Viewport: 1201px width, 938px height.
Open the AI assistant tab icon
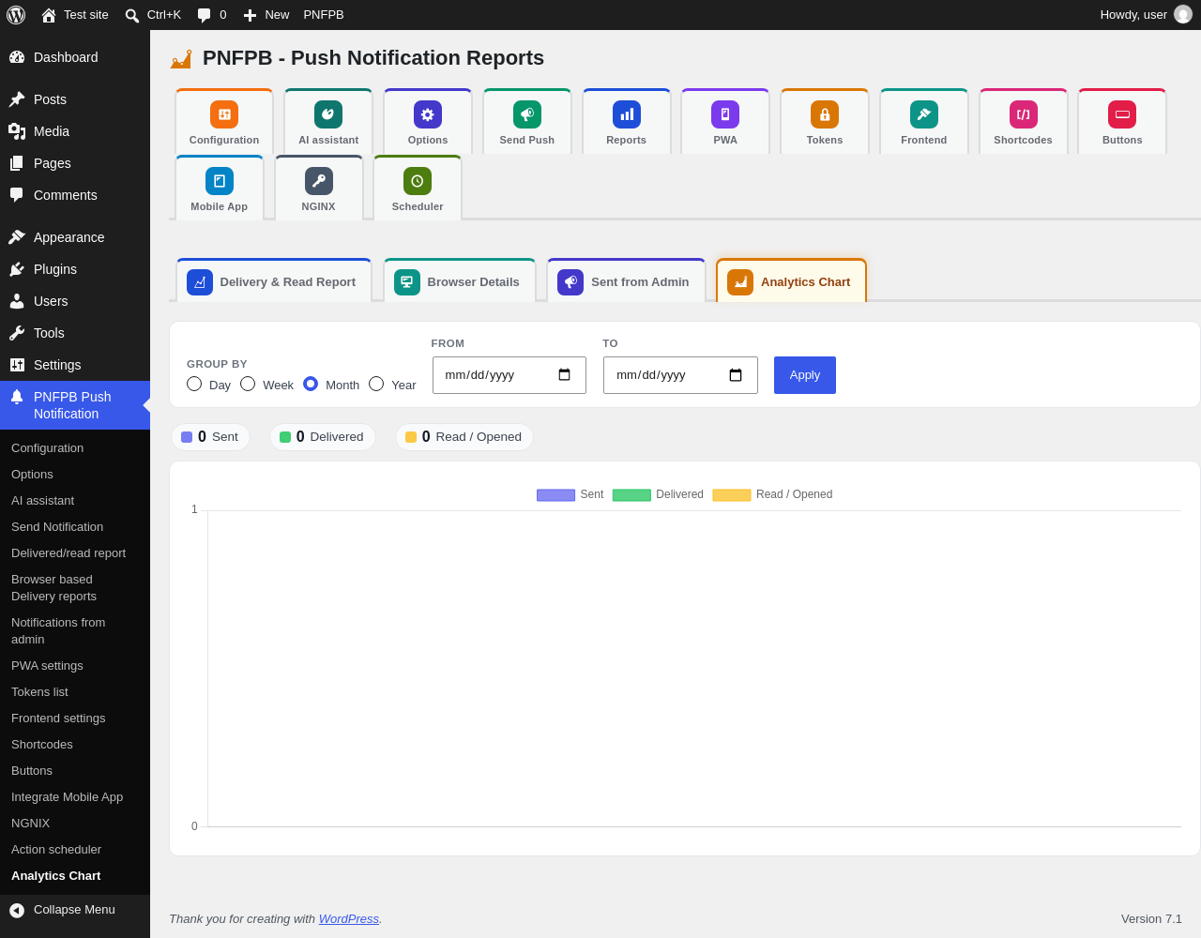pos(328,114)
